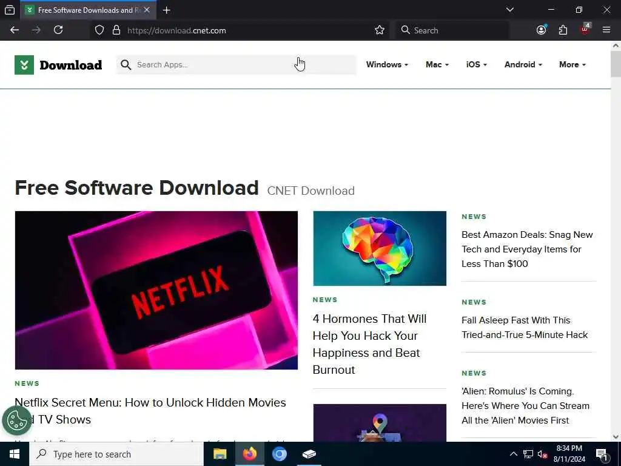Open 4 Hormones happiness article link
Viewport: 621px width, 466px height.
click(x=369, y=345)
